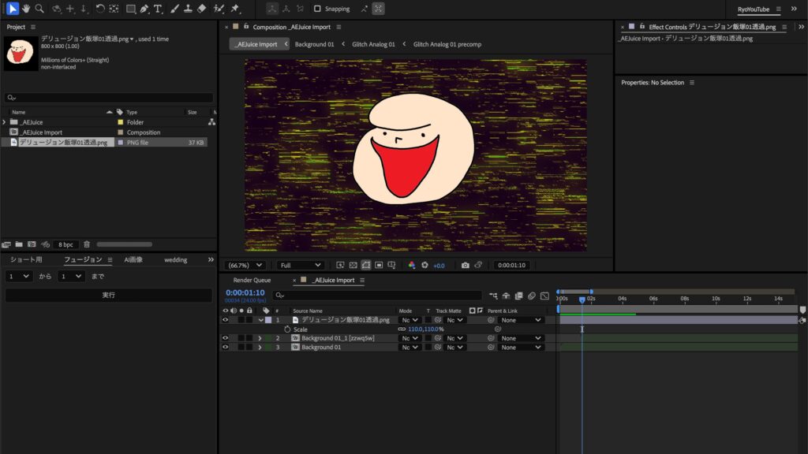Viewport: 808px width, 454px height.
Task: Toggle lock box for layer 1 PNG
Action: (x=249, y=320)
